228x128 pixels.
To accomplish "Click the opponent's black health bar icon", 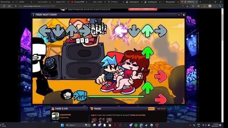I will (x=67, y=95).
